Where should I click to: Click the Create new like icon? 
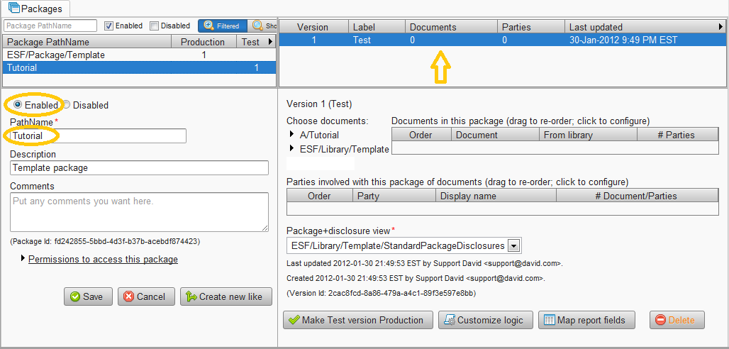tap(190, 297)
